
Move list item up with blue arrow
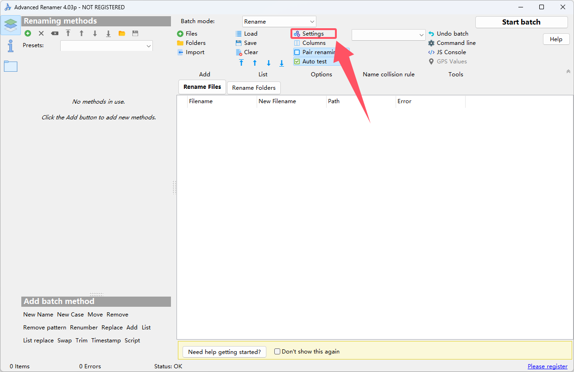point(255,63)
